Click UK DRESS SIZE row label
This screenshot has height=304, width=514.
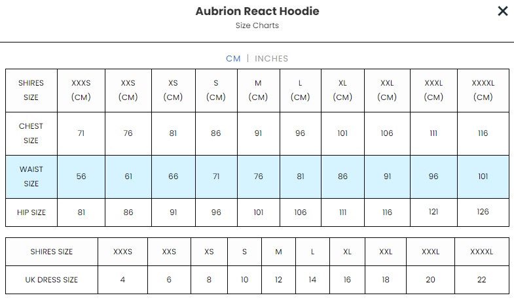pos(52,280)
